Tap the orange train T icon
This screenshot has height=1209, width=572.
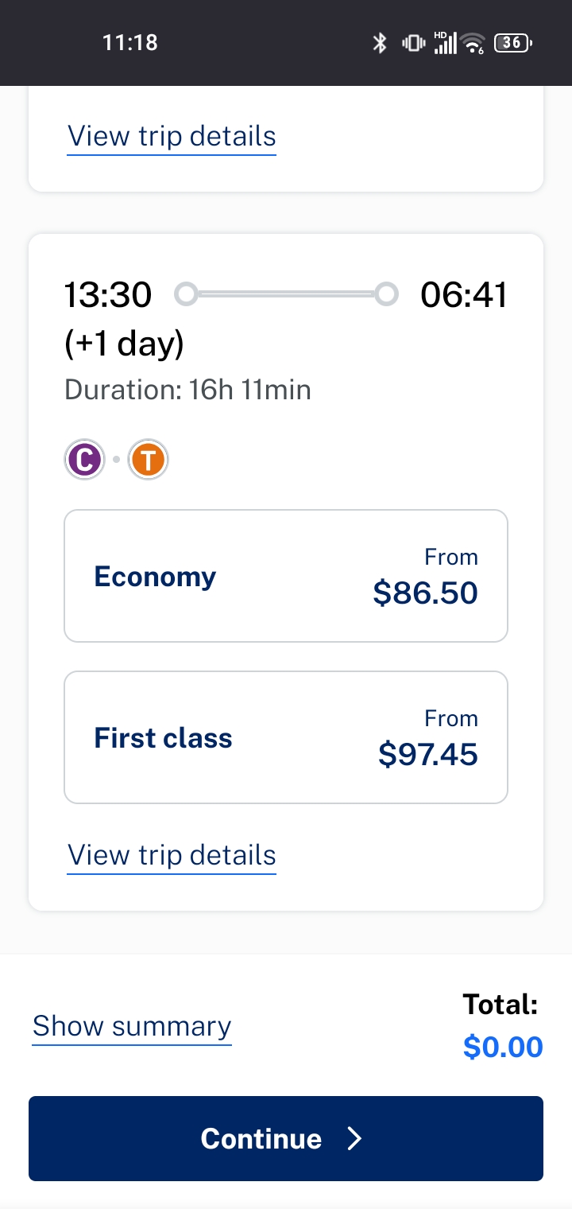[x=149, y=461]
